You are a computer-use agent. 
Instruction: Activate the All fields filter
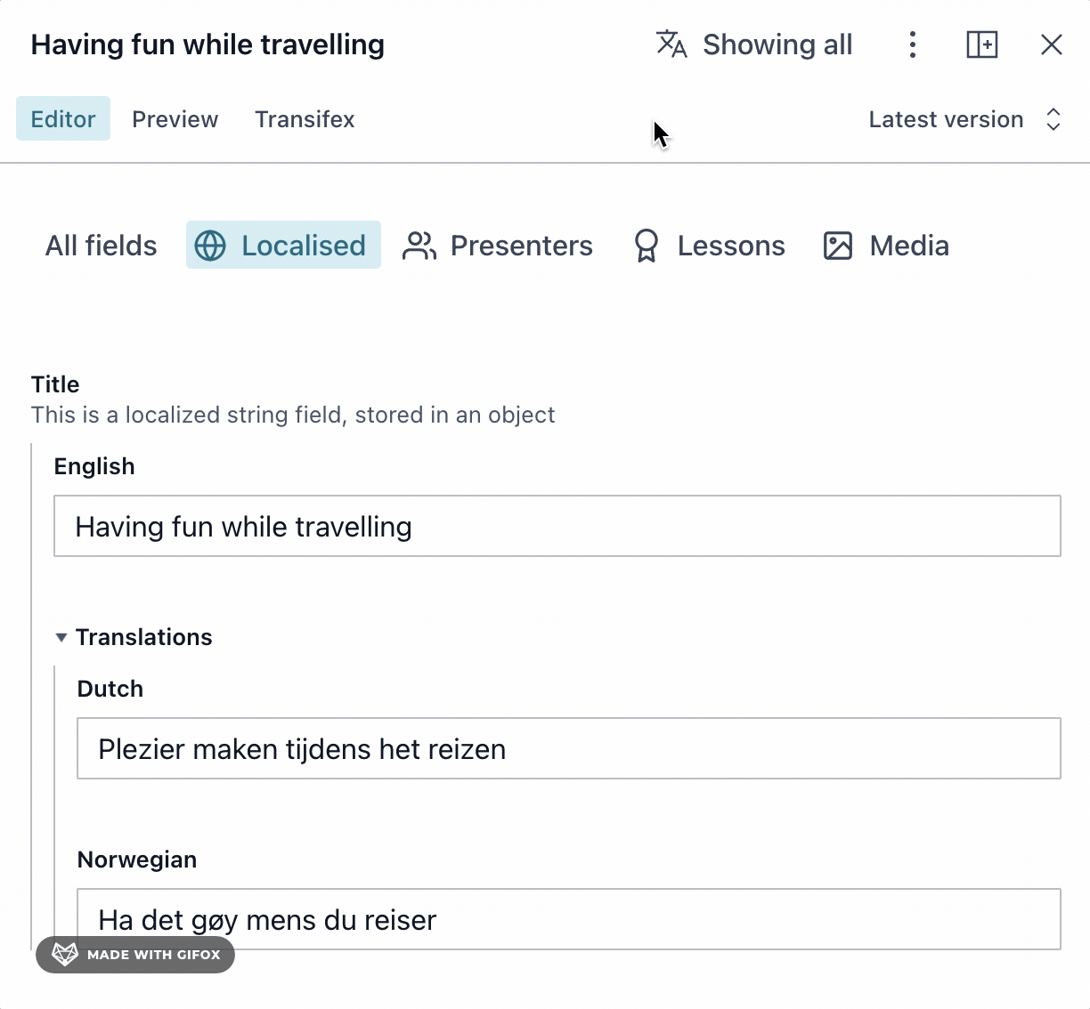pos(101,246)
